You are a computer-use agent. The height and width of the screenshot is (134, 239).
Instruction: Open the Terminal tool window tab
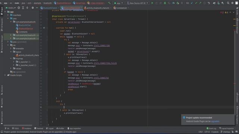pyautogui.click(x=38, y=128)
